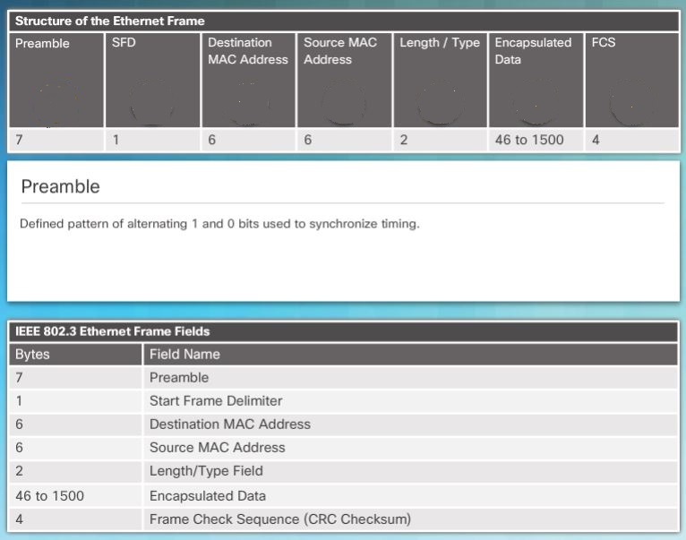
Task: Click the 'Bytes' column header in table
Action: 33,355
